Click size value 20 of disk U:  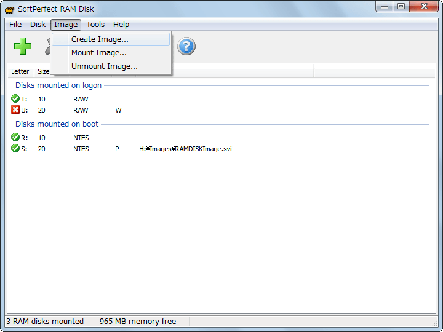42,110
